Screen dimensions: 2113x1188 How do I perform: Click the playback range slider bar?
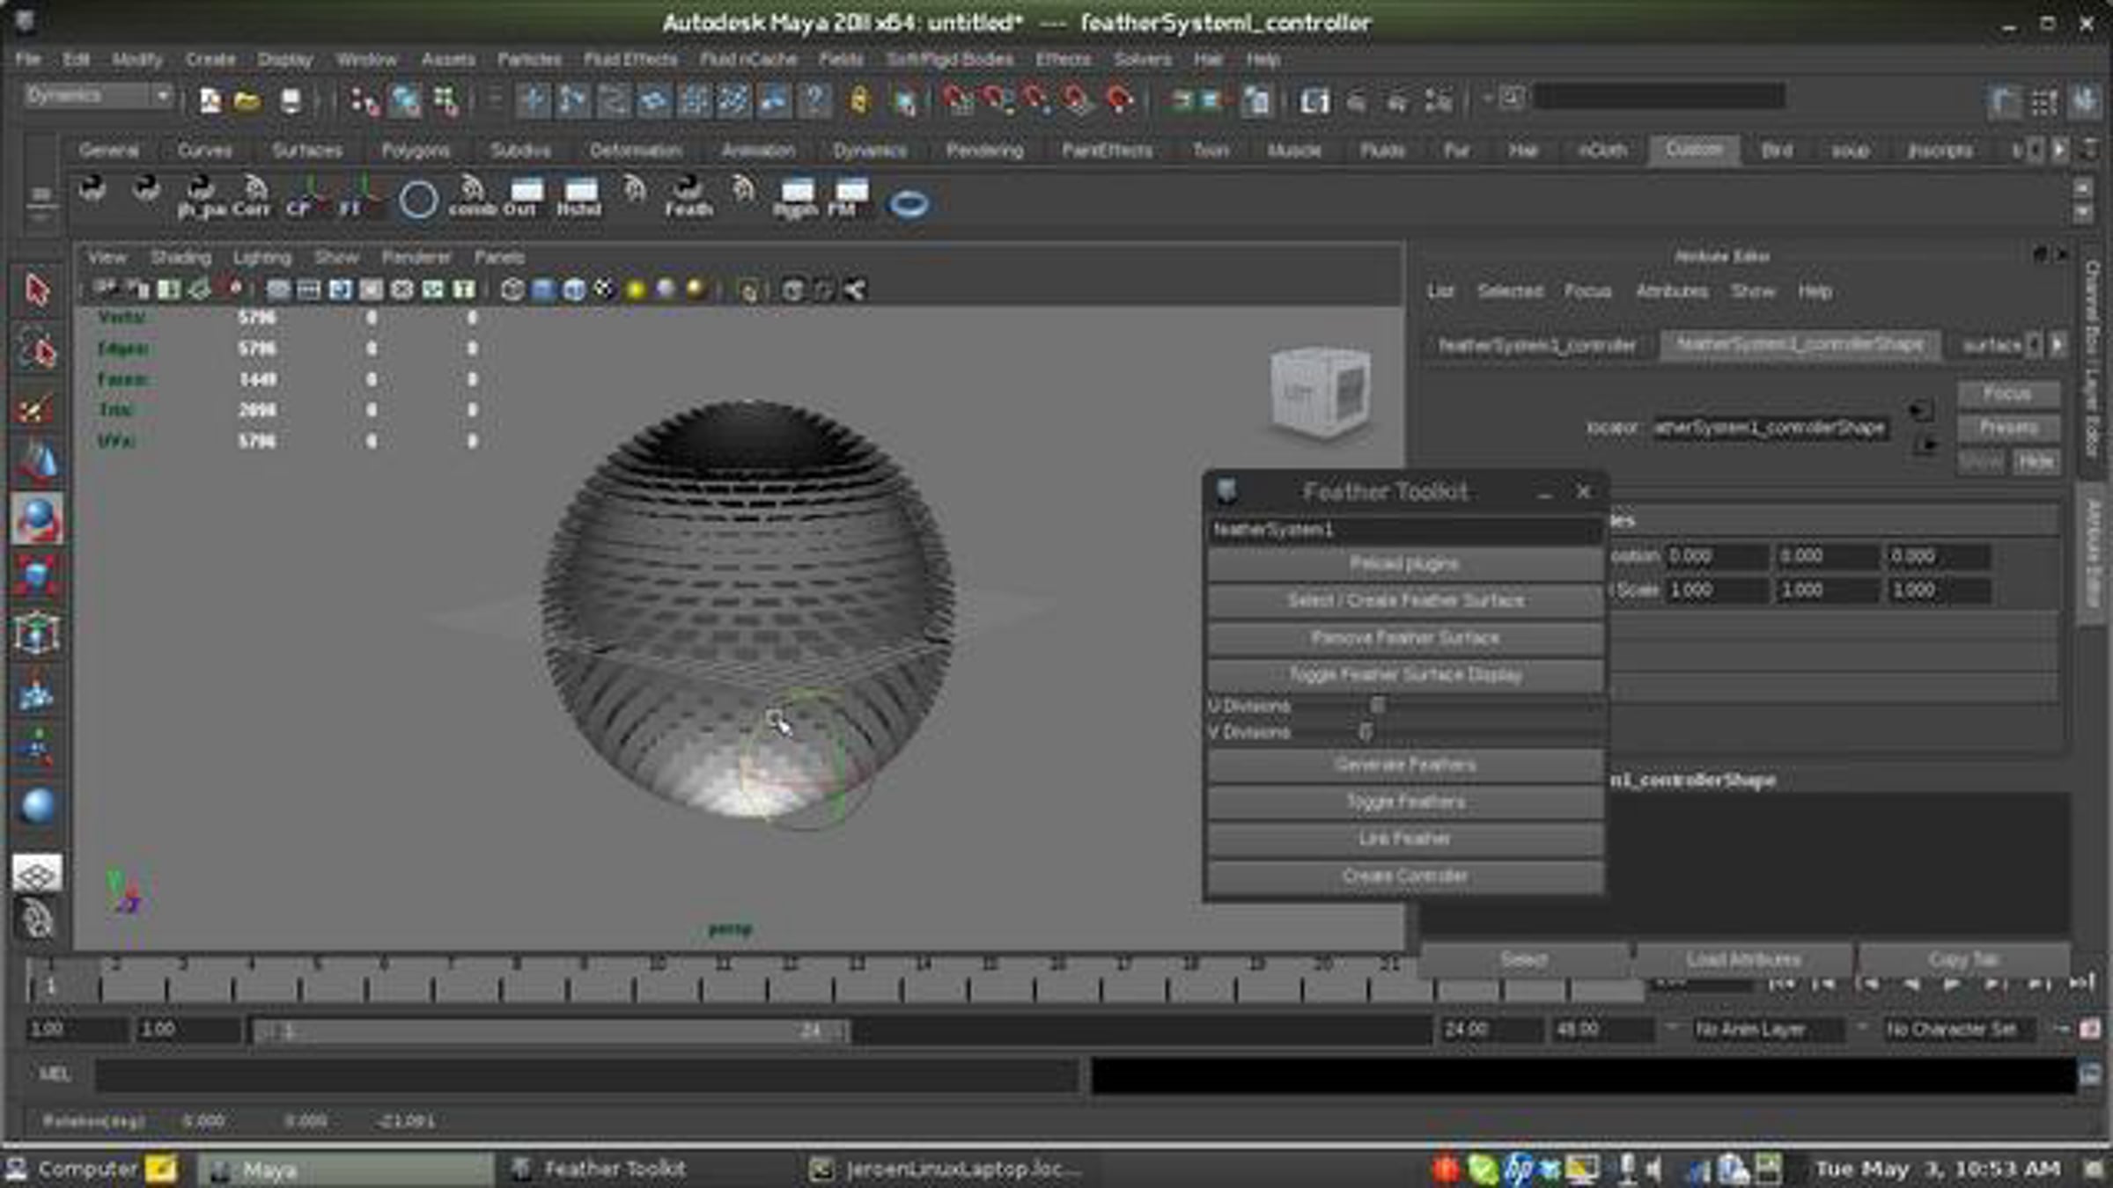551,1030
